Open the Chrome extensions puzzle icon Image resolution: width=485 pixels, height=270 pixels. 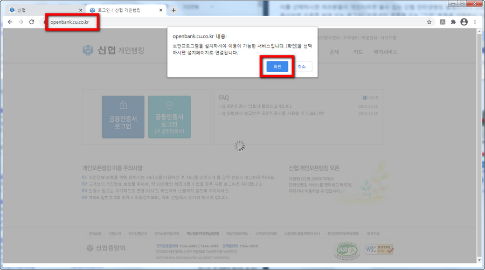(x=453, y=22)
